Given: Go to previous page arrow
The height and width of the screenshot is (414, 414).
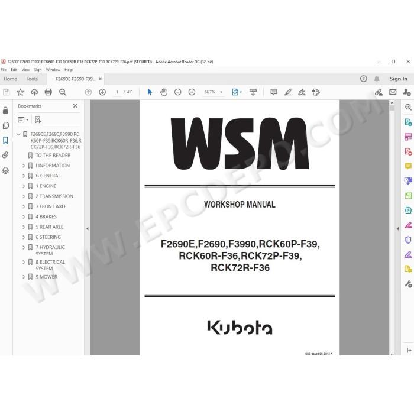Looking at the screenshot, I should tap(88, 92).
